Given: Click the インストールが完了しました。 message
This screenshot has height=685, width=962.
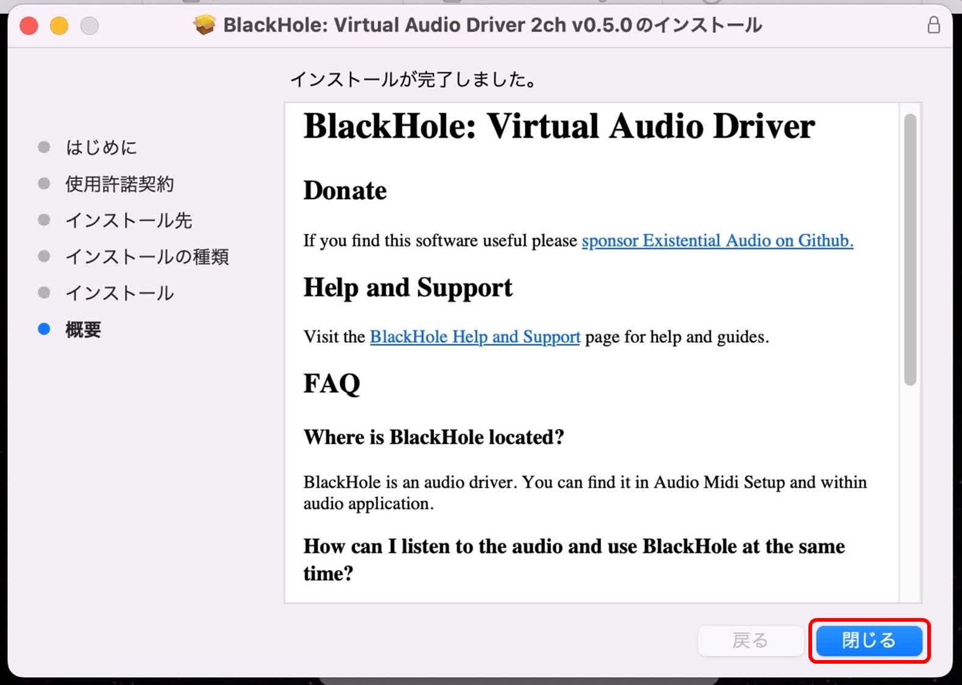Looking at the screenshot, I should click(414, 79).
